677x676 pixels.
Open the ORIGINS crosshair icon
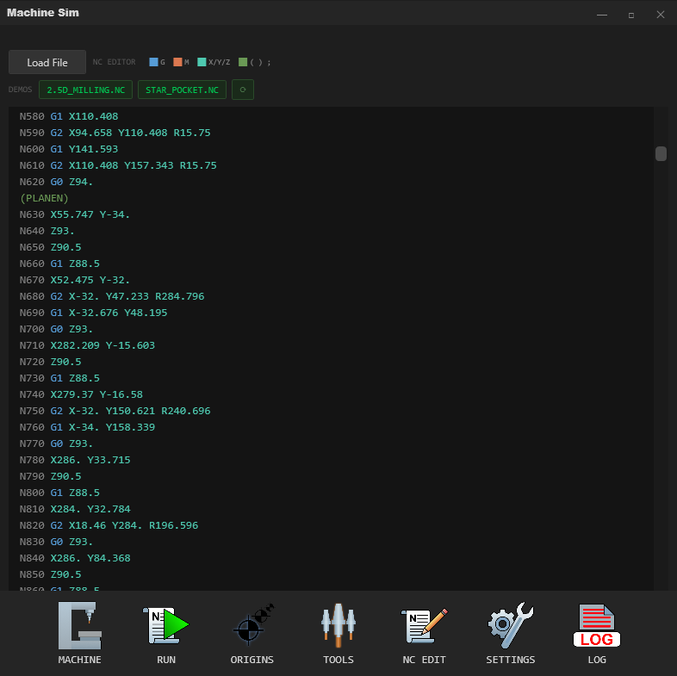coord(252,625)
